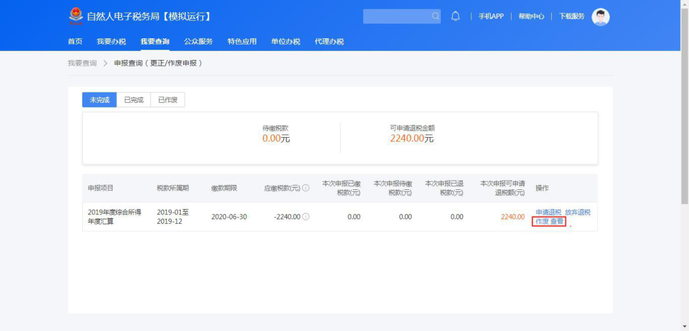689x331 pixels.
Task: Open the 公众服务 menu
Action: click(x=198, y=41)
